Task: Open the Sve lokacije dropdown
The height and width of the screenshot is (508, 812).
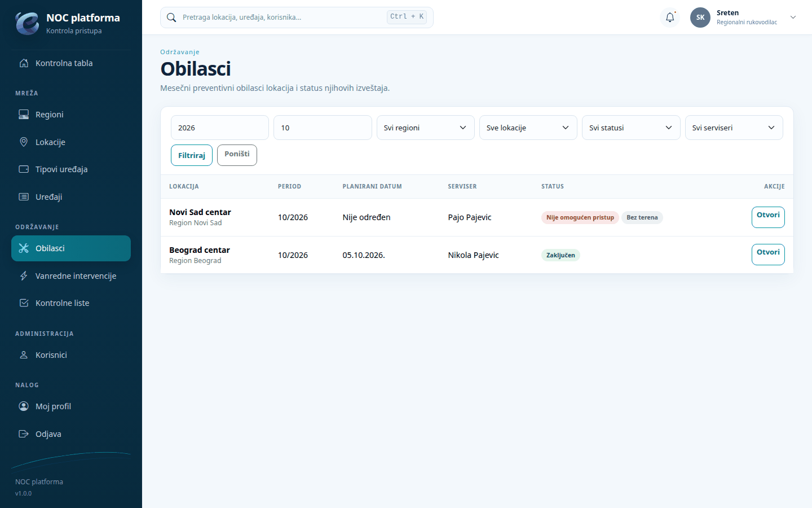Action: click(x=528, y=128)
